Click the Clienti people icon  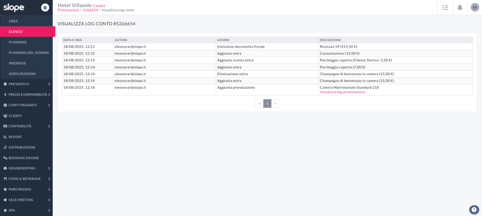5,116
